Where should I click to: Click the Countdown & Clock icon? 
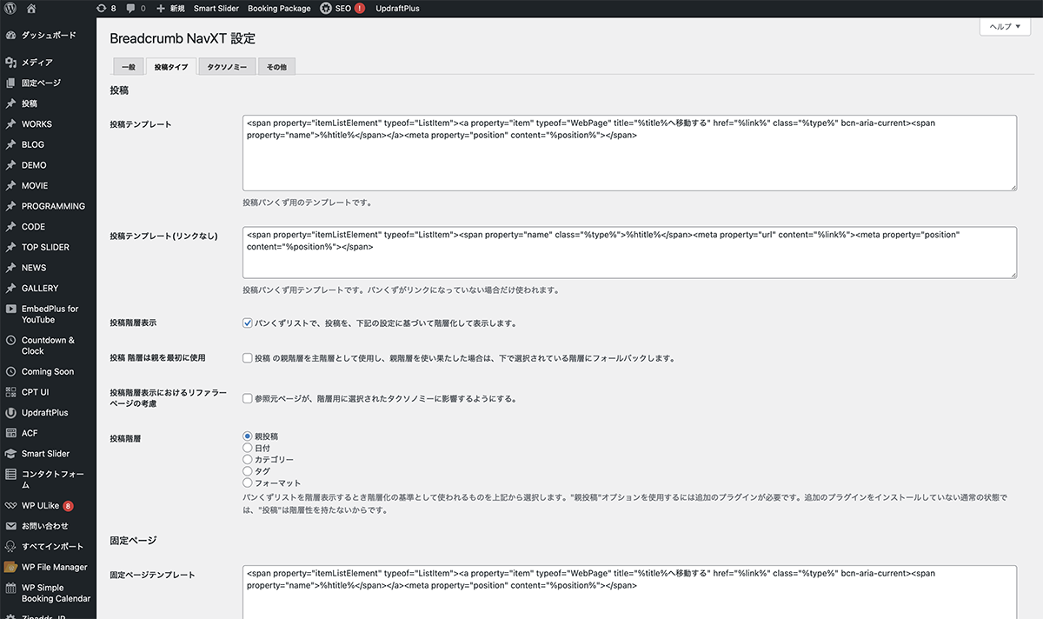10,341
